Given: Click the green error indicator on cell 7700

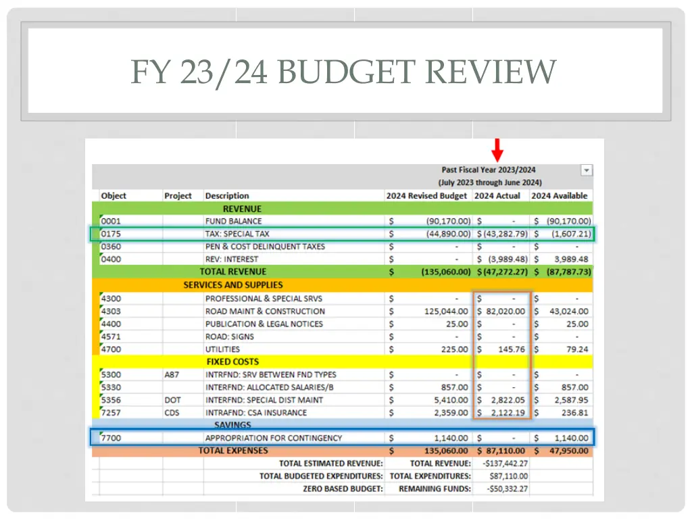Looking at the screenshot, I should pyautogui.click(x=100, y=434).
